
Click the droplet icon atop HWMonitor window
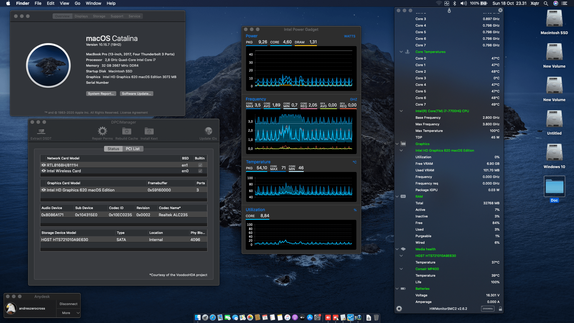(x=449, y=10)
